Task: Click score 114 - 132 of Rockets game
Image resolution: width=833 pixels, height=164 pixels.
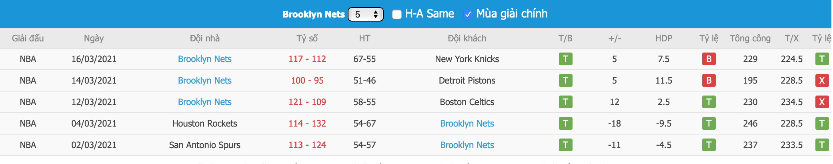Action: pyautogui.click(x=307, y=123)
